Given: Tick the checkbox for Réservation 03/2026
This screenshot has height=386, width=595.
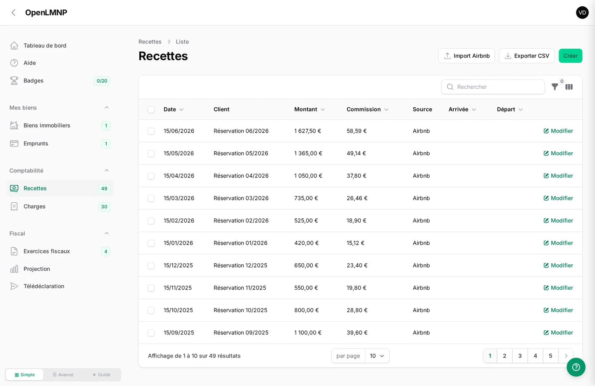Looking at the screenshot, I should tap(151, 199).
